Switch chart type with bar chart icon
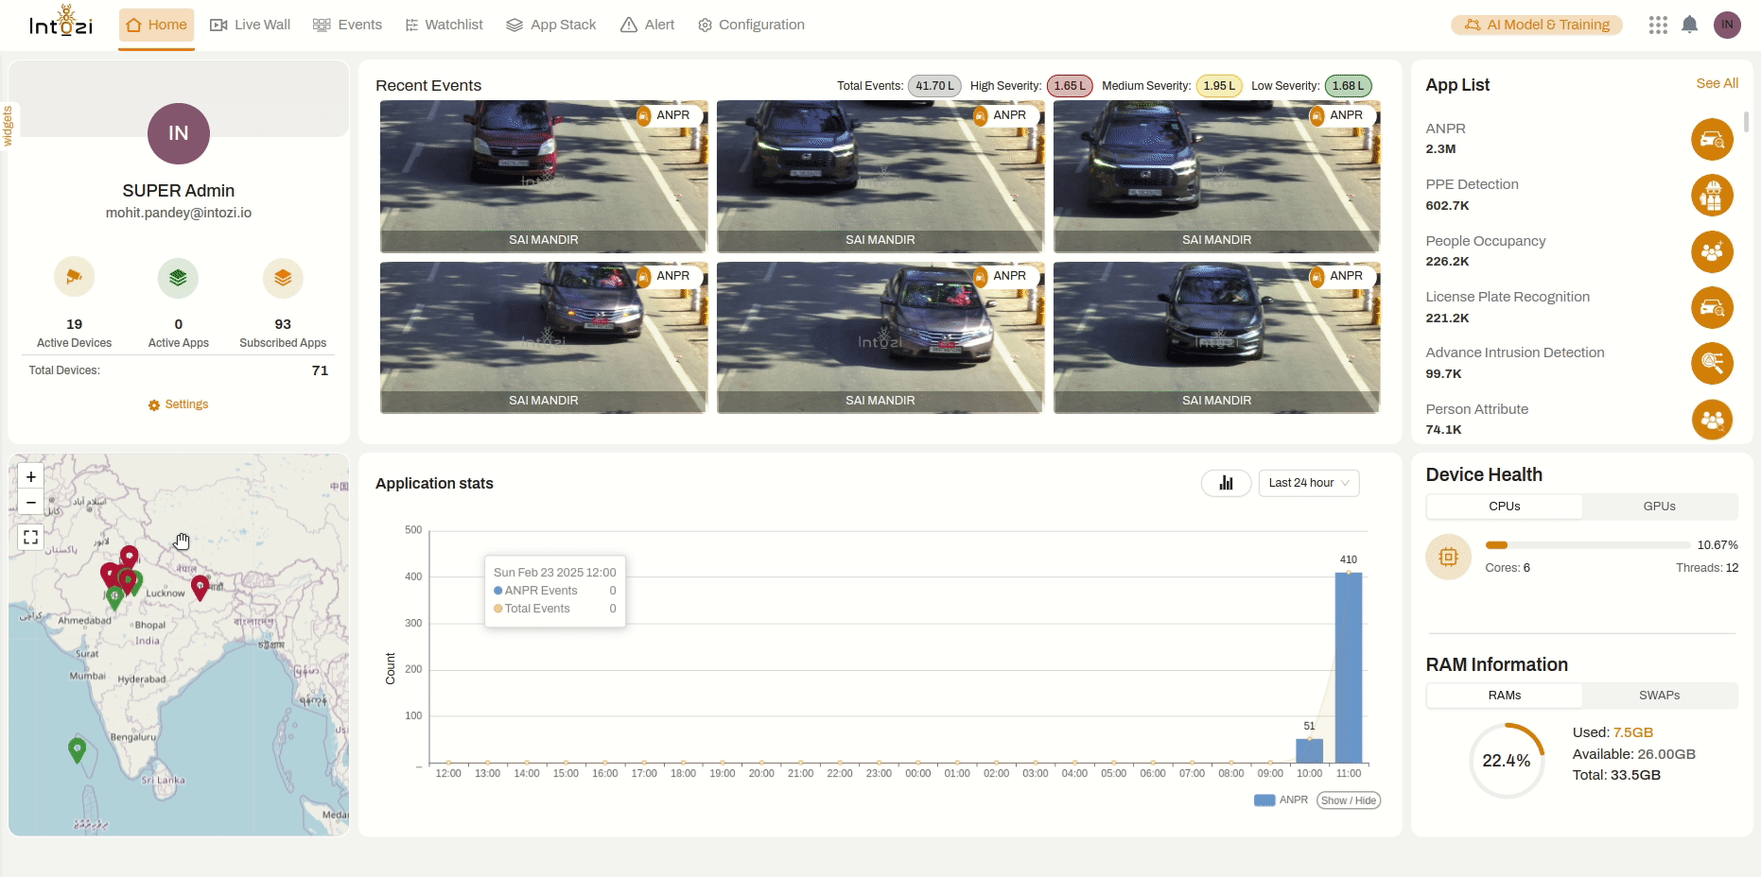Screen dimensions: 1761x877 [x=1226, y=483]
